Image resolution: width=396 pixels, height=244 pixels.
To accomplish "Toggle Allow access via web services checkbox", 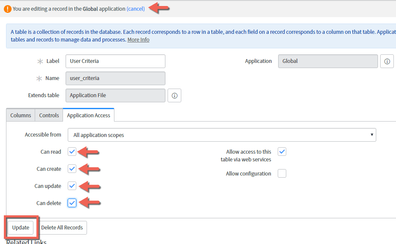I will (282, 152).
